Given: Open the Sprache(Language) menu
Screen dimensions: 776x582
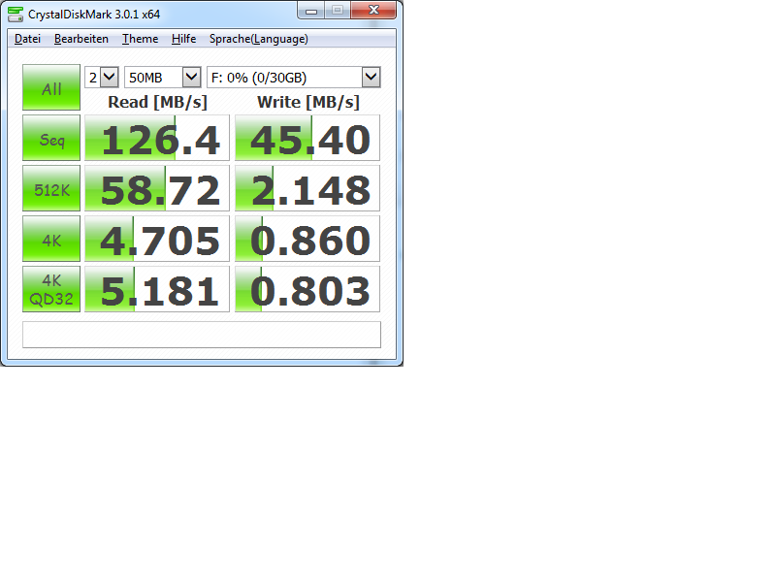Looking at the screenshot, I should [258, 39].
